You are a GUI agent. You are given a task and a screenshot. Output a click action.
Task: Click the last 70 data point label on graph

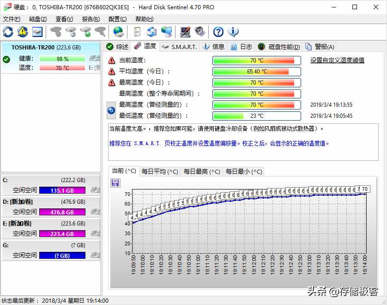365,189
